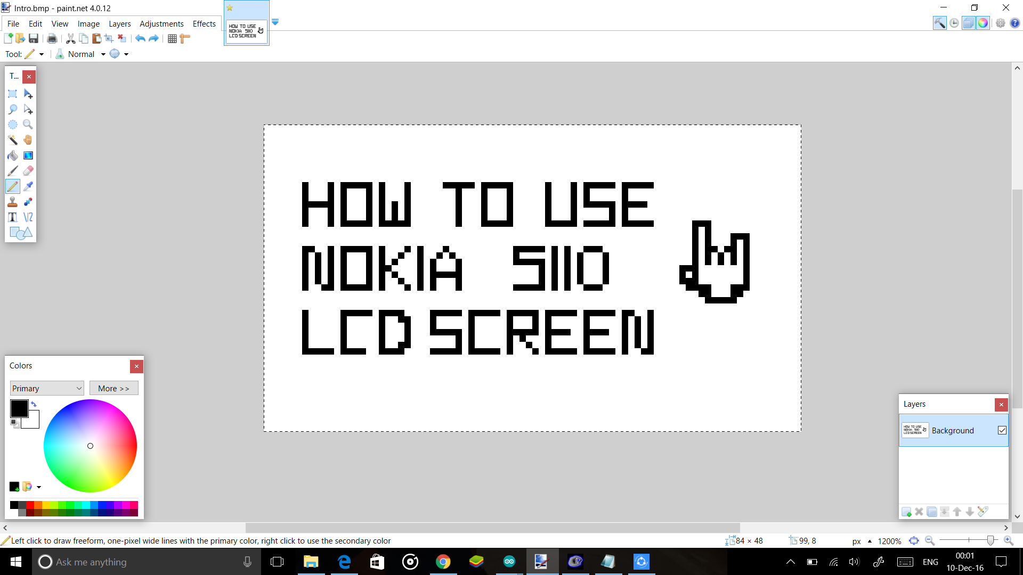Screen dimensions: 1023x575
Task: Add a new layer in the Layers panel
Action: [x=907, y=512]
